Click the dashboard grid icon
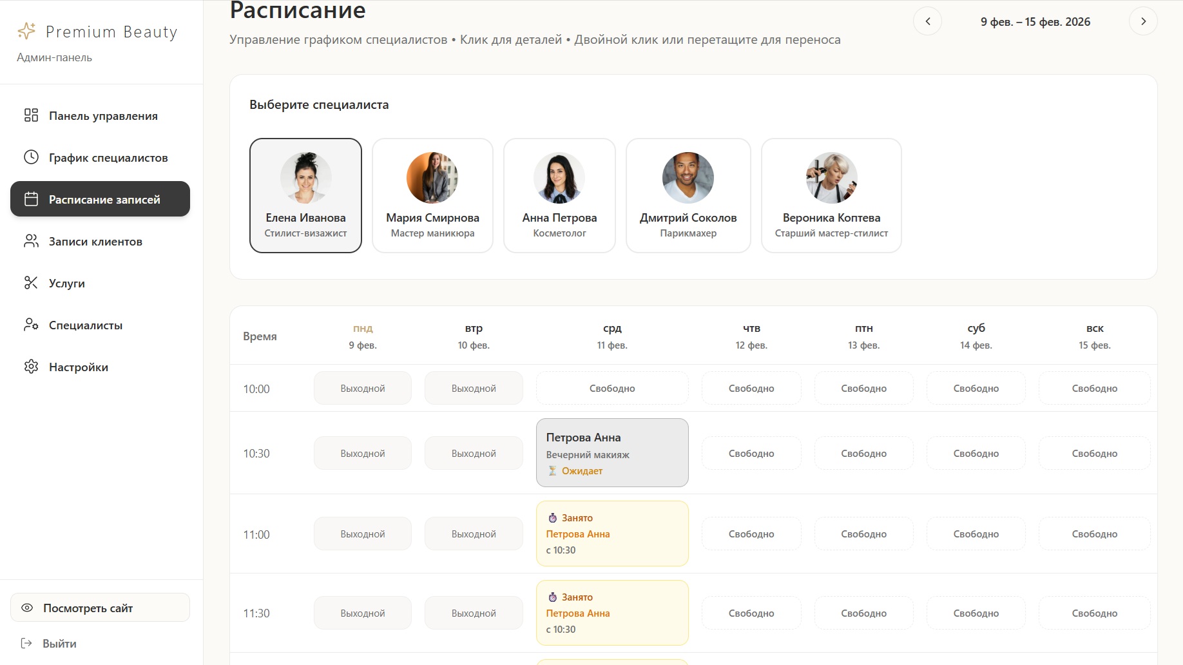 pyautogui.click(x=31, y=115)
